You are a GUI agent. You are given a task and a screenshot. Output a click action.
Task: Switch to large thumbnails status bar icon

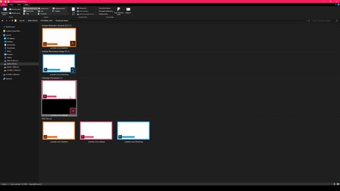pyautogui.click(x=338, y=184)
